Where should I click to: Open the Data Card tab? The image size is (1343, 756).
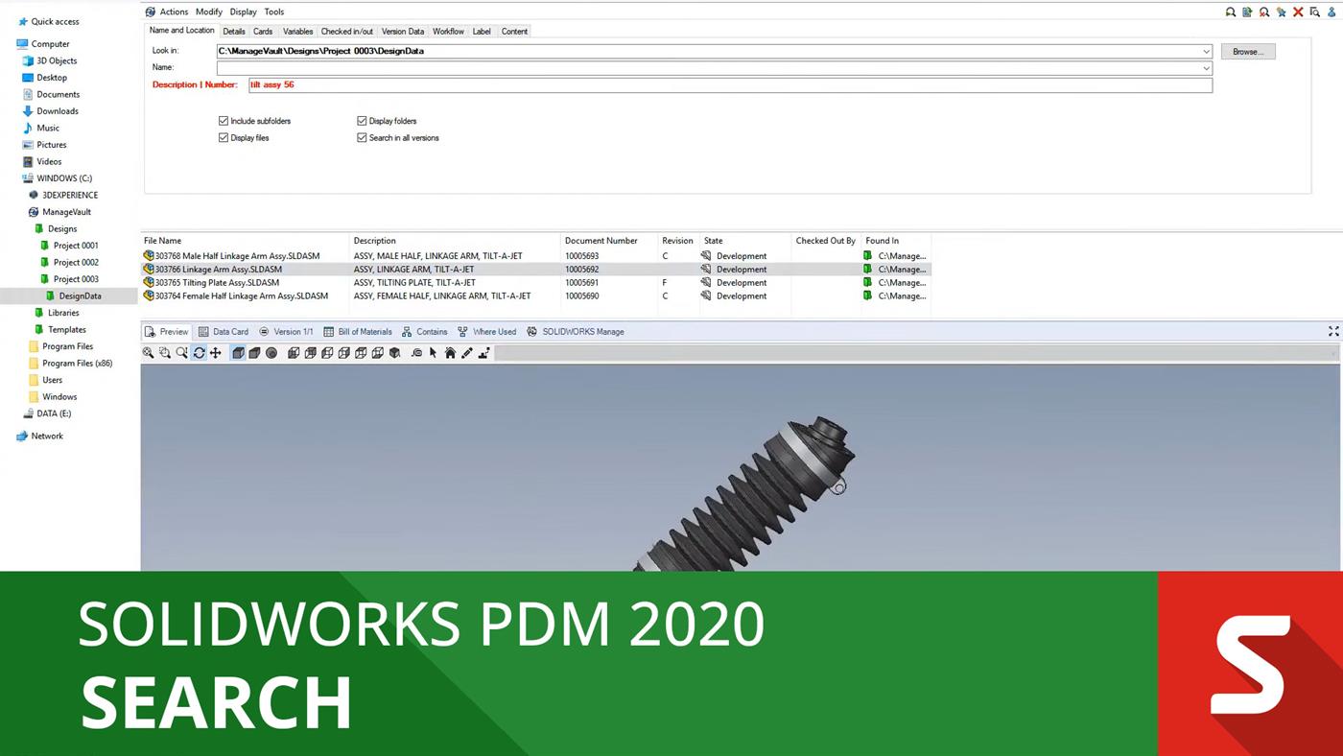click(x=227, y=331)
